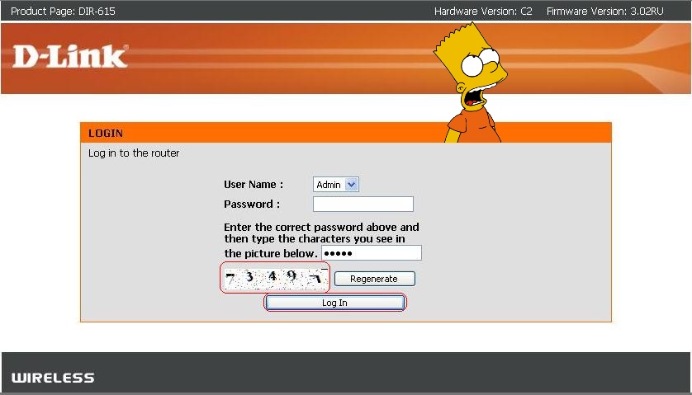Click the WIRELESS footer logo

coord(53,378)
